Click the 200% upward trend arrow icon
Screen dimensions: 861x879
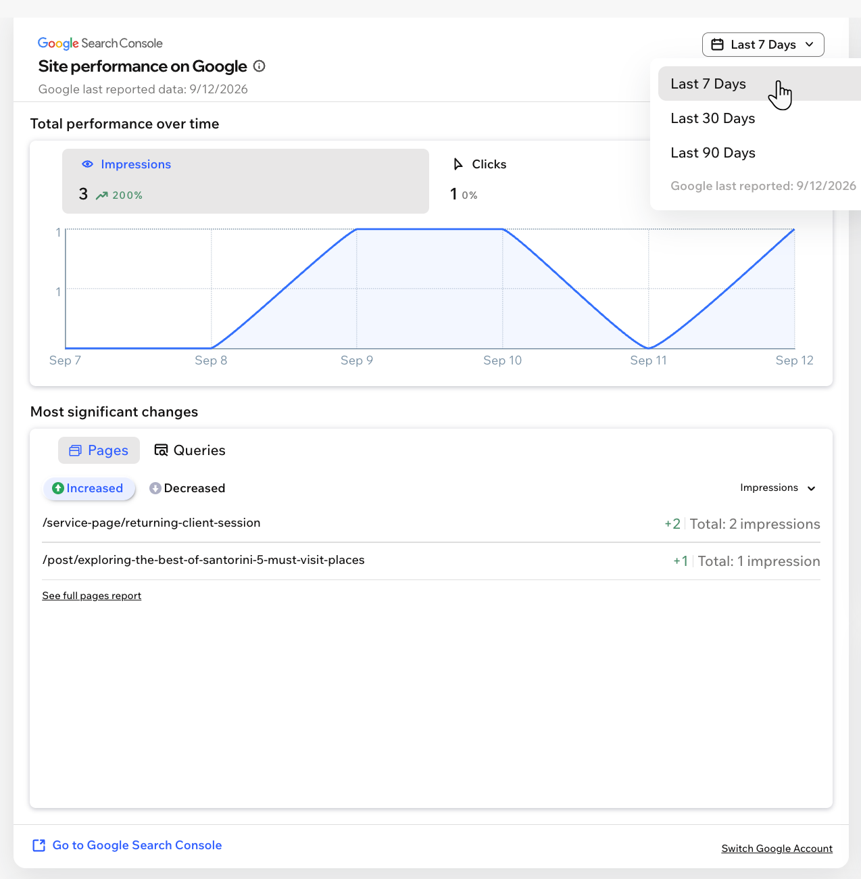[x=102, y=195]
